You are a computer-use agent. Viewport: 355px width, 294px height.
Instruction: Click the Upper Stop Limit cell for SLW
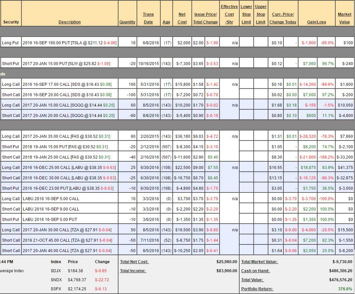pos(261,64)
